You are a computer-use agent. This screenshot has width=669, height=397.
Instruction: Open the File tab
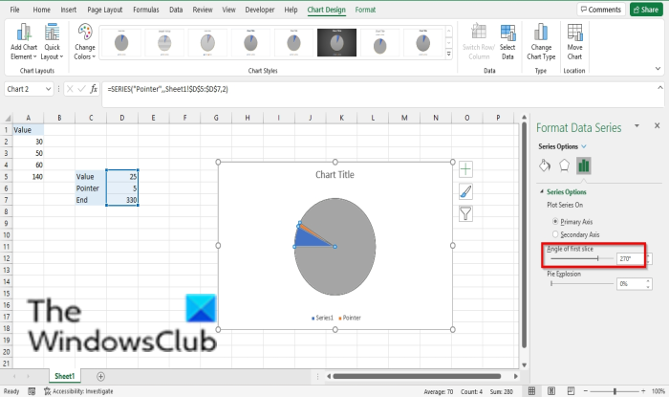point(14,10)
